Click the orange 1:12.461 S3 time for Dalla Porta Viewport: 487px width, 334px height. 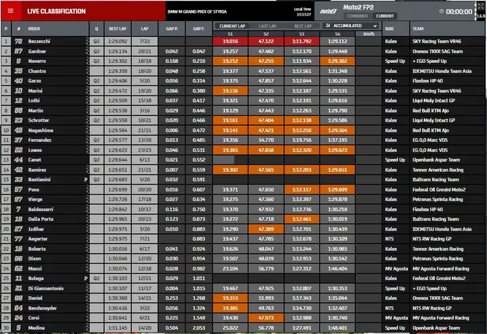click(x=302, y=219)
